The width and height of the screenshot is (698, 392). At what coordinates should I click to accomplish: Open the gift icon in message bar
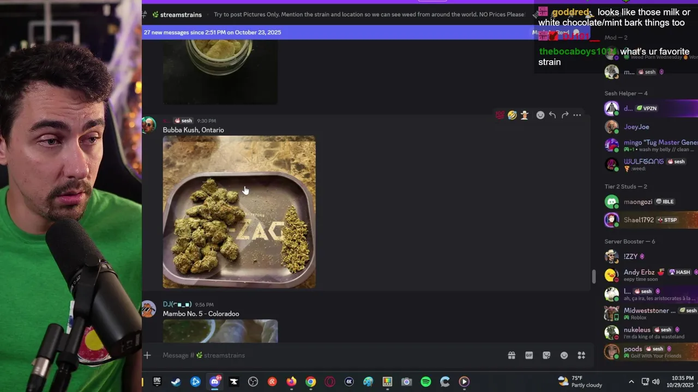[x=512, y=355]
